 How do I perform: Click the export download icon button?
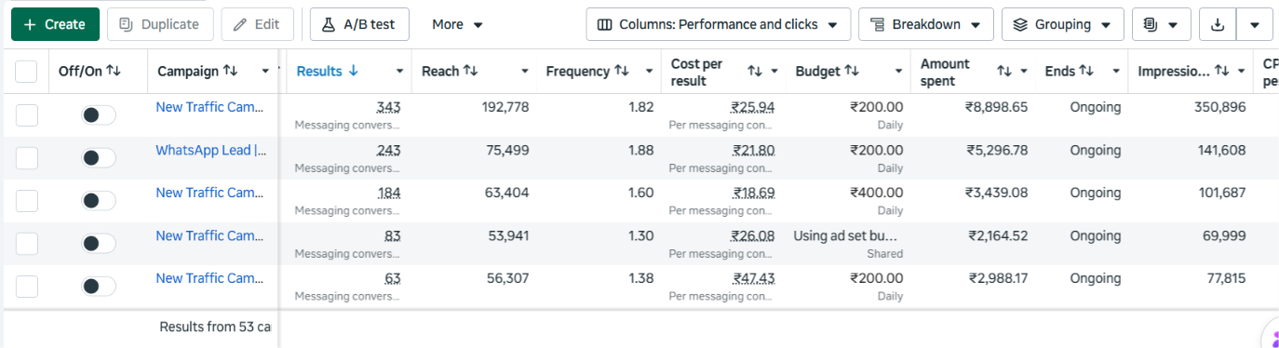click(1217, 25)
